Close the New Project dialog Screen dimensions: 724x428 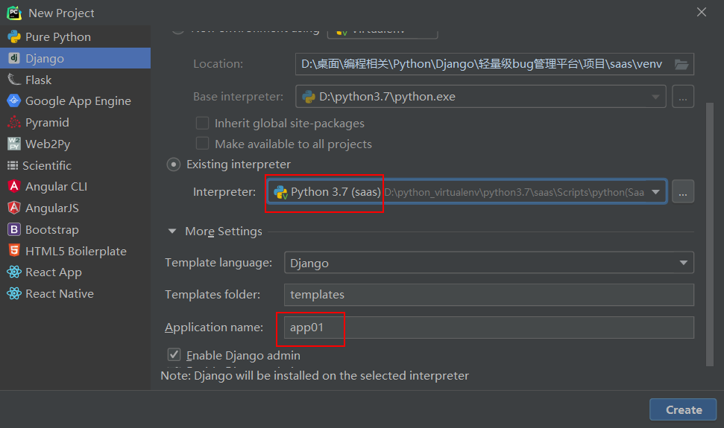[702, 13]
